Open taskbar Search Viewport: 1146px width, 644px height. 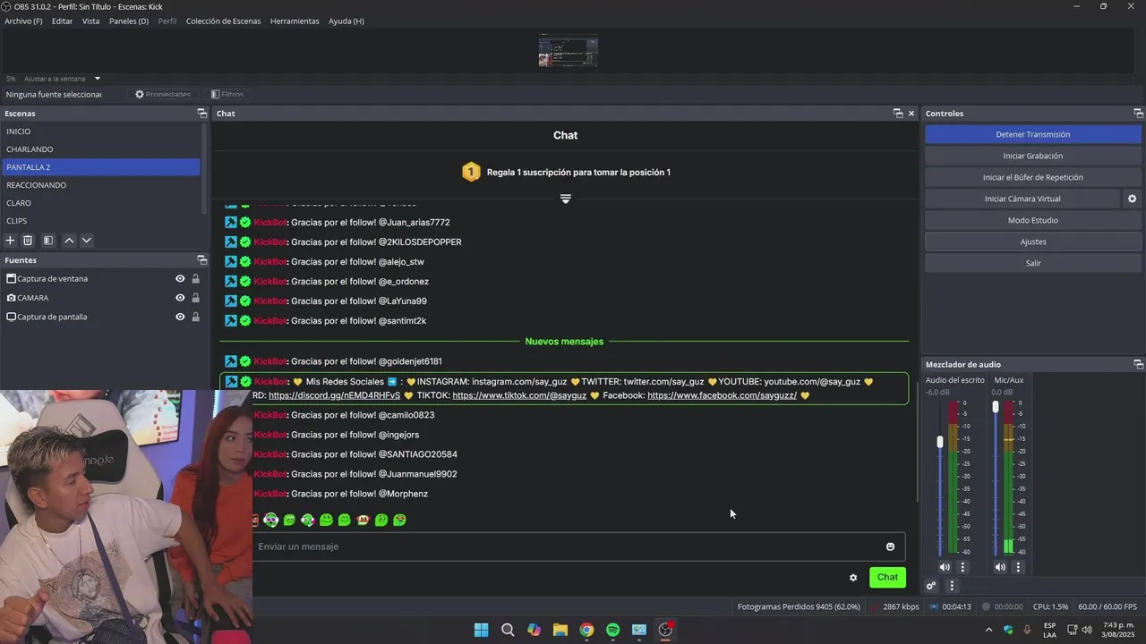[508, 630]
